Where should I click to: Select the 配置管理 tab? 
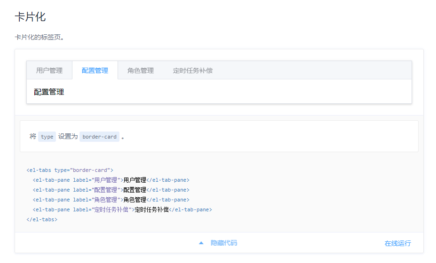95,70
